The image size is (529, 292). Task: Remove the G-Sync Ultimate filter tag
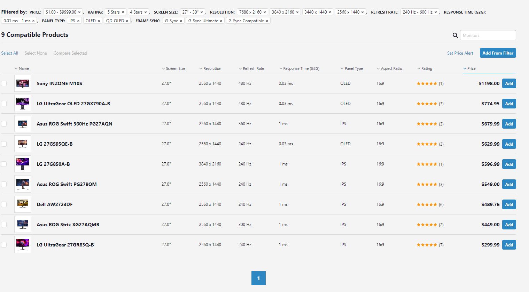221,21
